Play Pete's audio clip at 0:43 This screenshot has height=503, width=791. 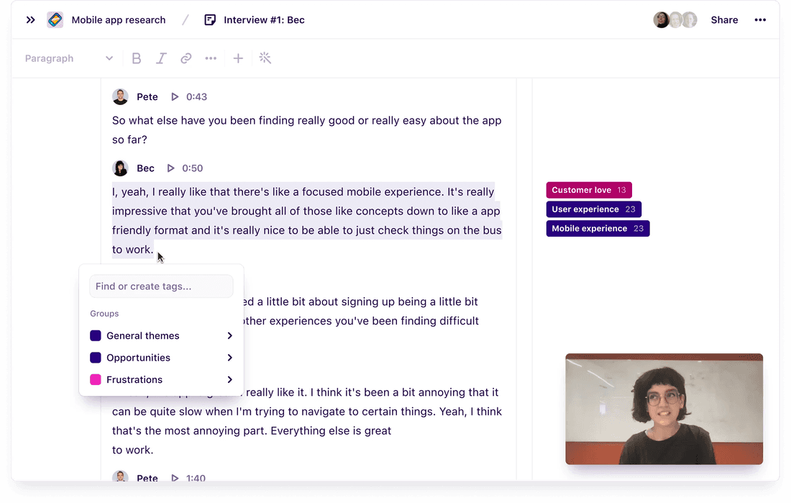[x=173, y=96]
